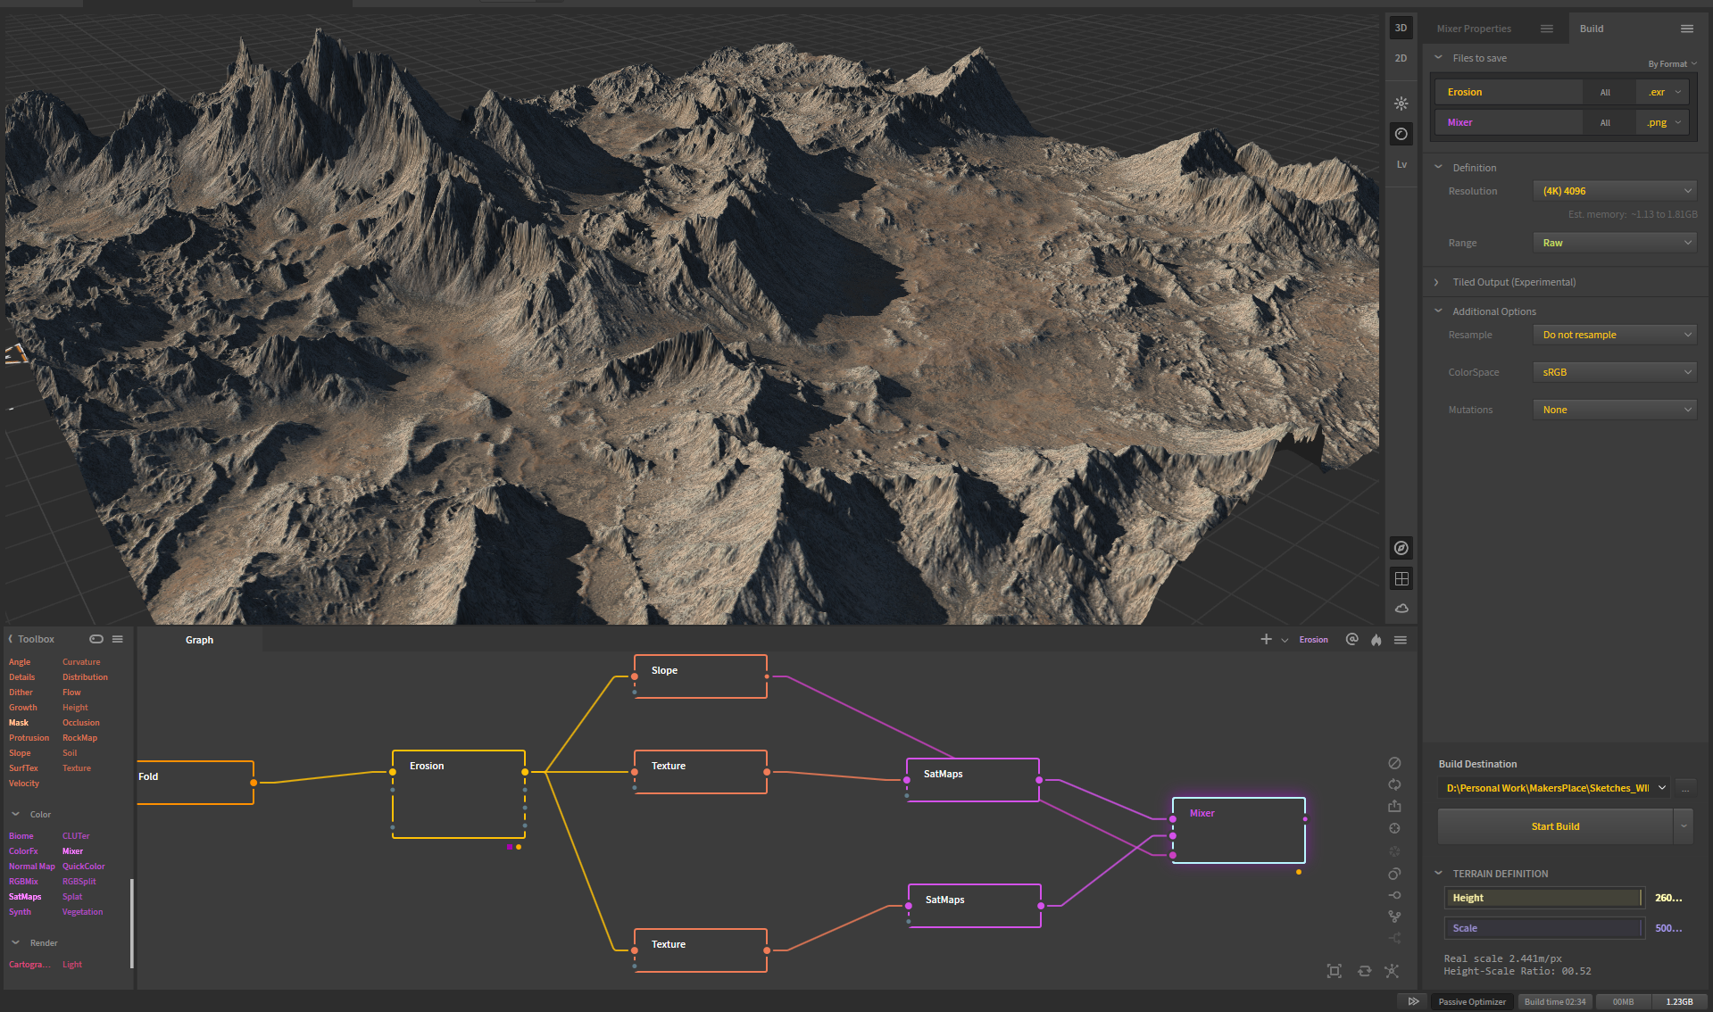Switch to the Build tab
The width and height of the screenshot is (1713, 1012).
tap(1591, 29)
